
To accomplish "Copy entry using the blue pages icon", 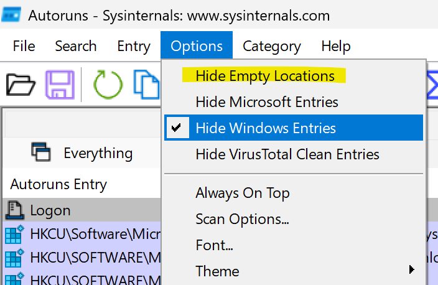I will [147, 85].
